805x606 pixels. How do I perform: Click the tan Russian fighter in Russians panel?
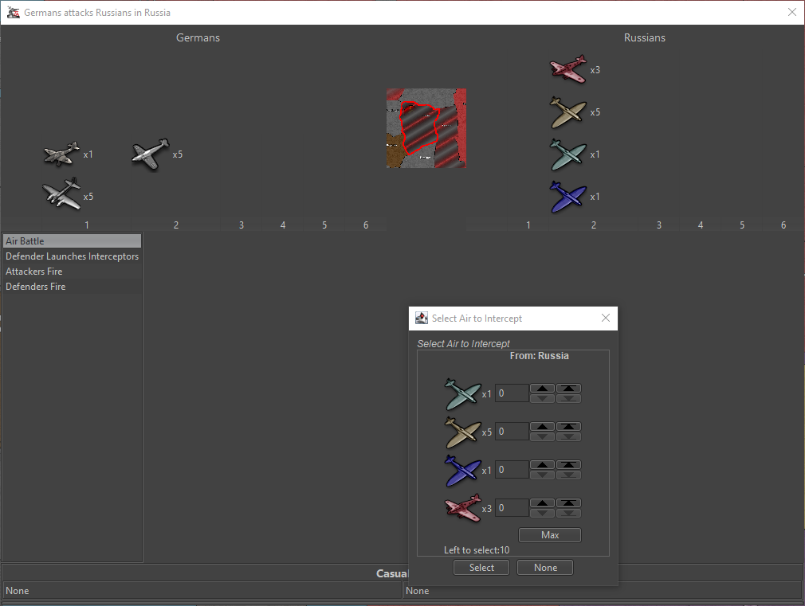tap(568, 112)
